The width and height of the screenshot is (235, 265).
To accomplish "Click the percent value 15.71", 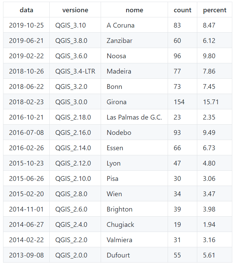I will coord(211,102).
